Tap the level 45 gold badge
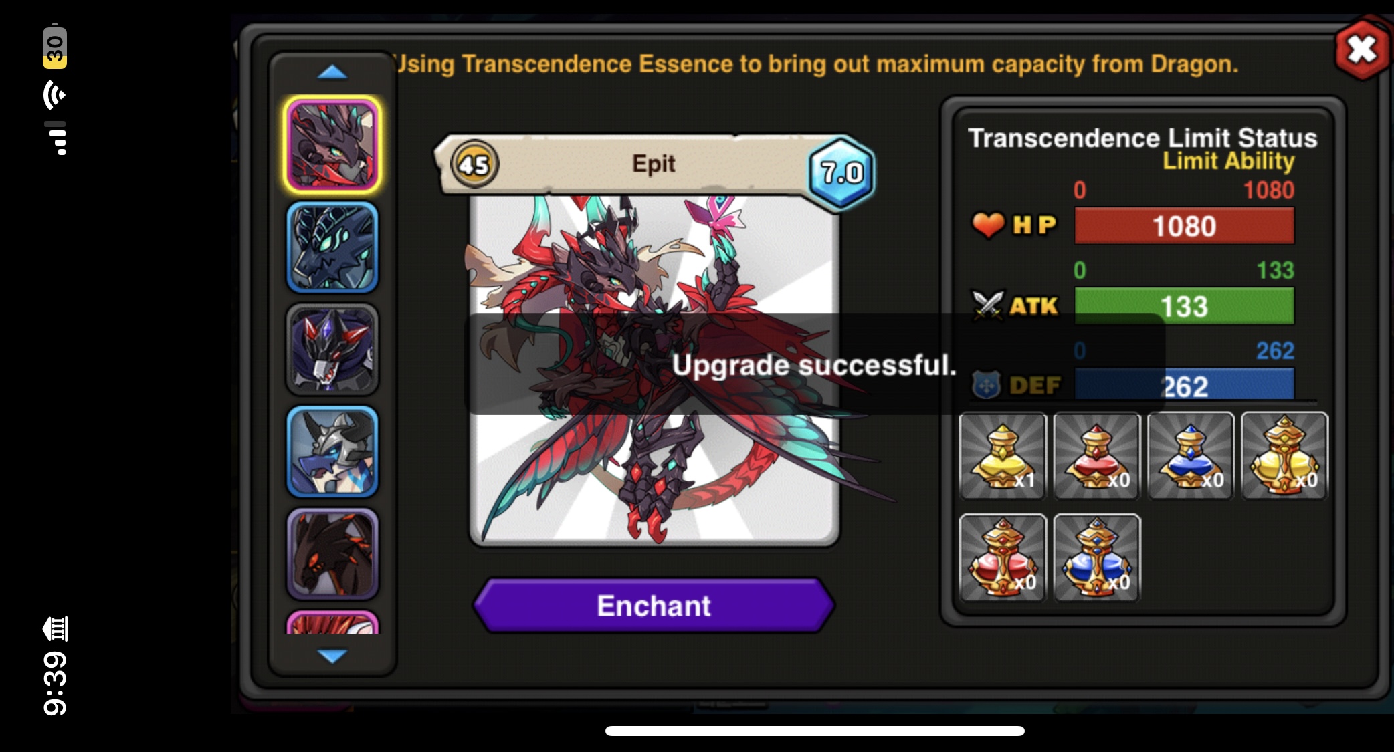 (x=474, y=164)
